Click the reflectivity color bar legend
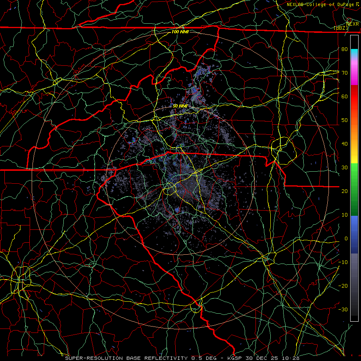This screenshot has width=361, height=361. pyautogui.click(x=354, y=178)
